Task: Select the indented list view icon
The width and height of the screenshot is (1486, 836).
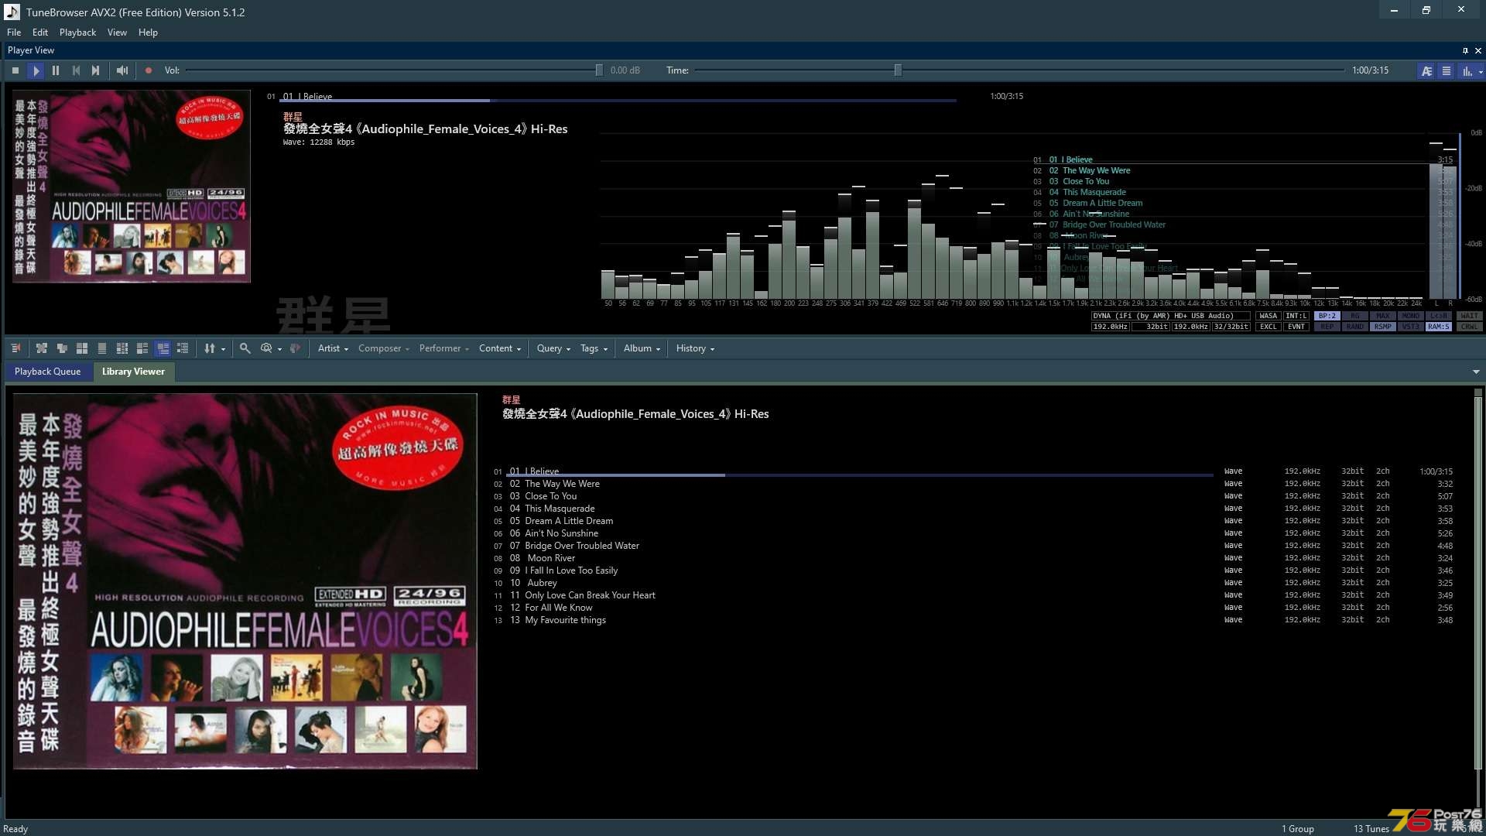Action: point(183,348)
